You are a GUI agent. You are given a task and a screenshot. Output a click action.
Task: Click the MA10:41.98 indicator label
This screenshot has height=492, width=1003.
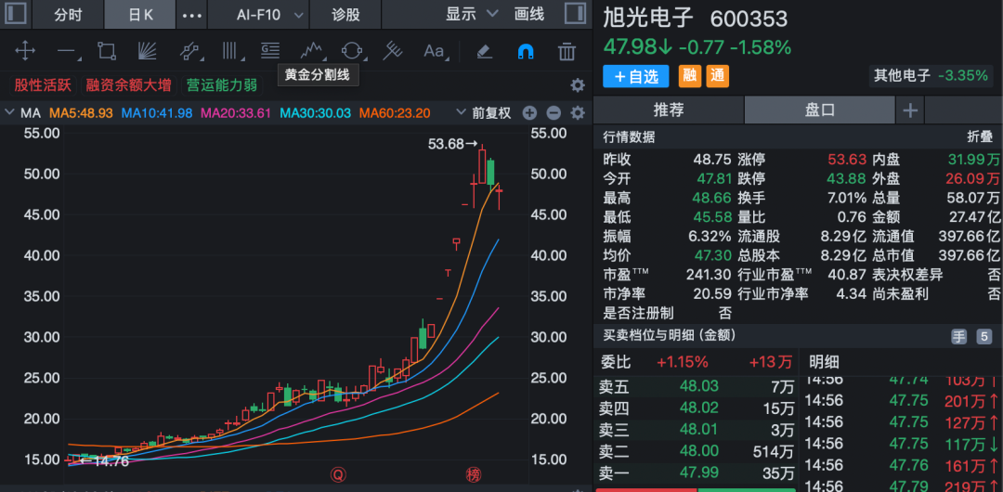pyautogui.click(x=157, y=113)
